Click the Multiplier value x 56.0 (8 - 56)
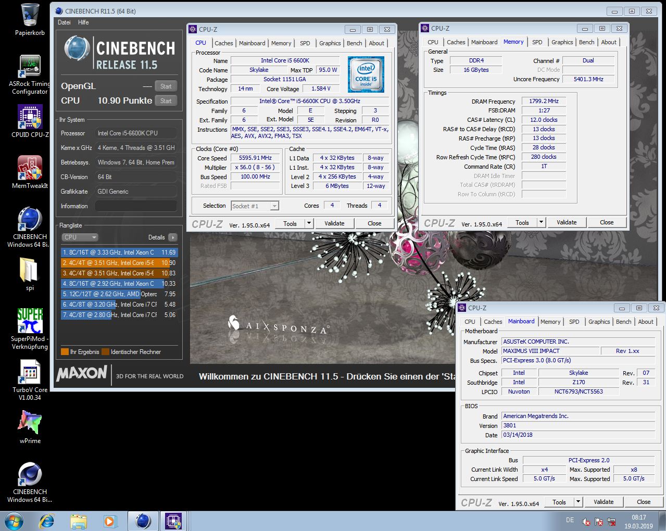Screen dimensions: 666x531 [x=255, y=167]
